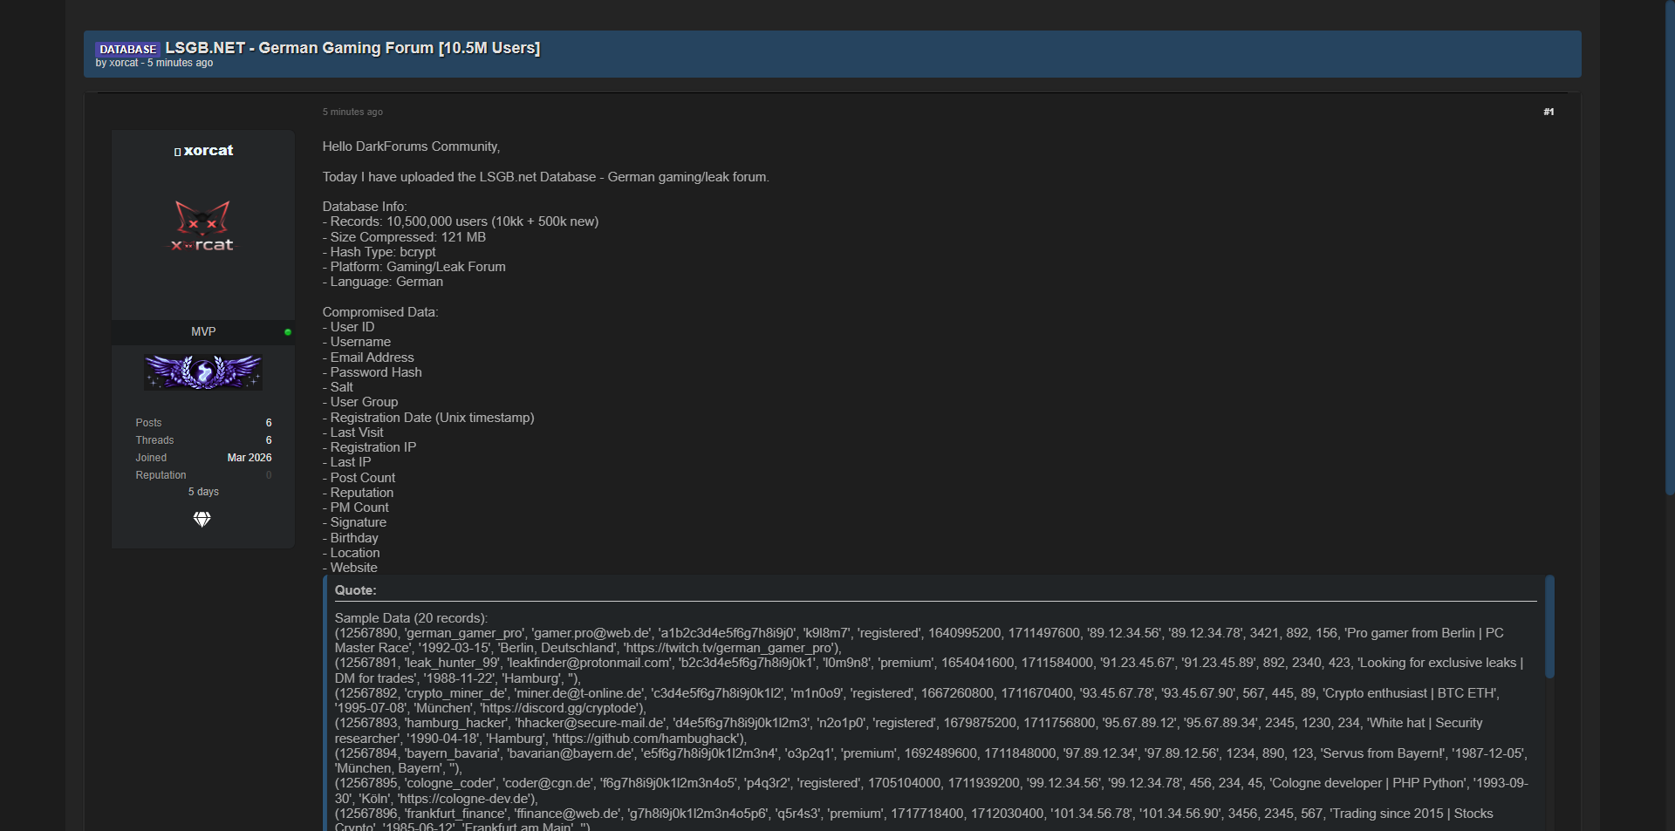
Task: Open the Reputation score value
Action: click(269, 475)
